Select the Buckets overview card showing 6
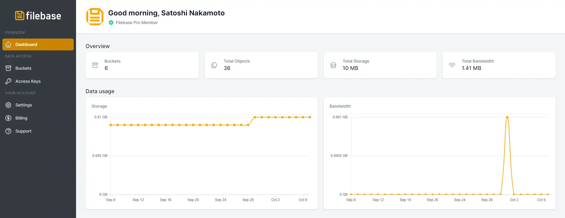 pos(142,65)
